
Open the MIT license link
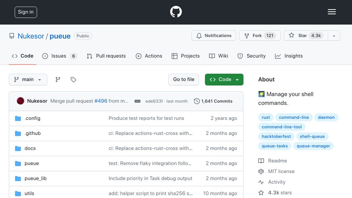[x=281, y=171]
